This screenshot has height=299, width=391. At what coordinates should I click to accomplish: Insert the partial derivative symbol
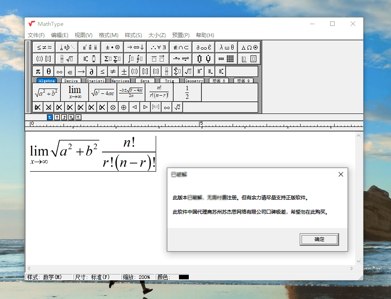pos(92,72)
